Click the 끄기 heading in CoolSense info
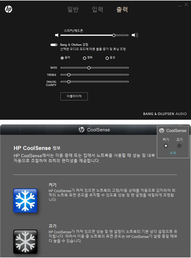The width and height of the screenshot is (191, 258). pos(52,226)
